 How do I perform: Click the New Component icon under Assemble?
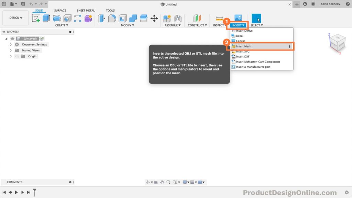point(167,18)
